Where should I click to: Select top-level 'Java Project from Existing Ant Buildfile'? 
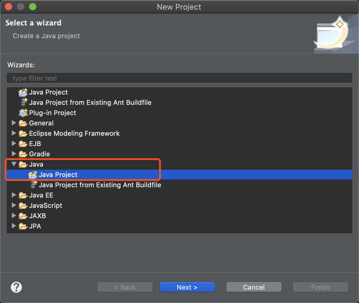click(x=90, y=102)
